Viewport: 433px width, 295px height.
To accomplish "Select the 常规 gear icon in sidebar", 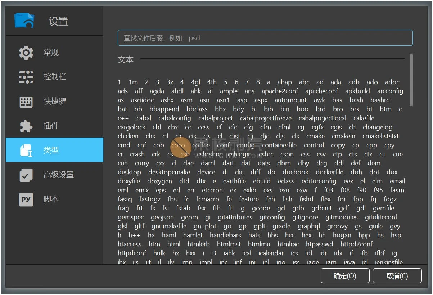I will [x=25, y=52].
